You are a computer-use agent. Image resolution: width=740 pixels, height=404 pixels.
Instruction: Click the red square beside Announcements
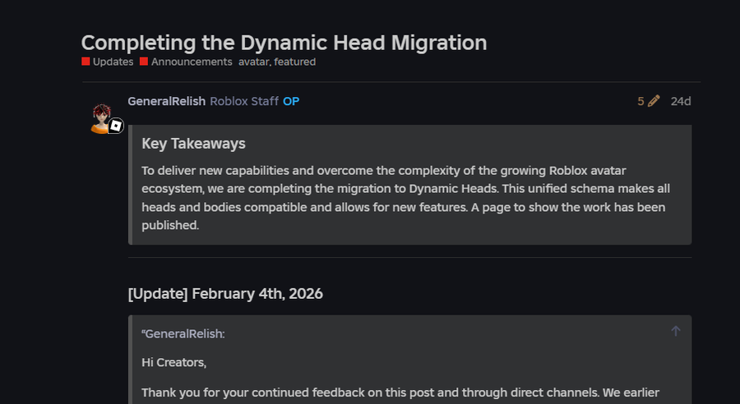[144, 62]
